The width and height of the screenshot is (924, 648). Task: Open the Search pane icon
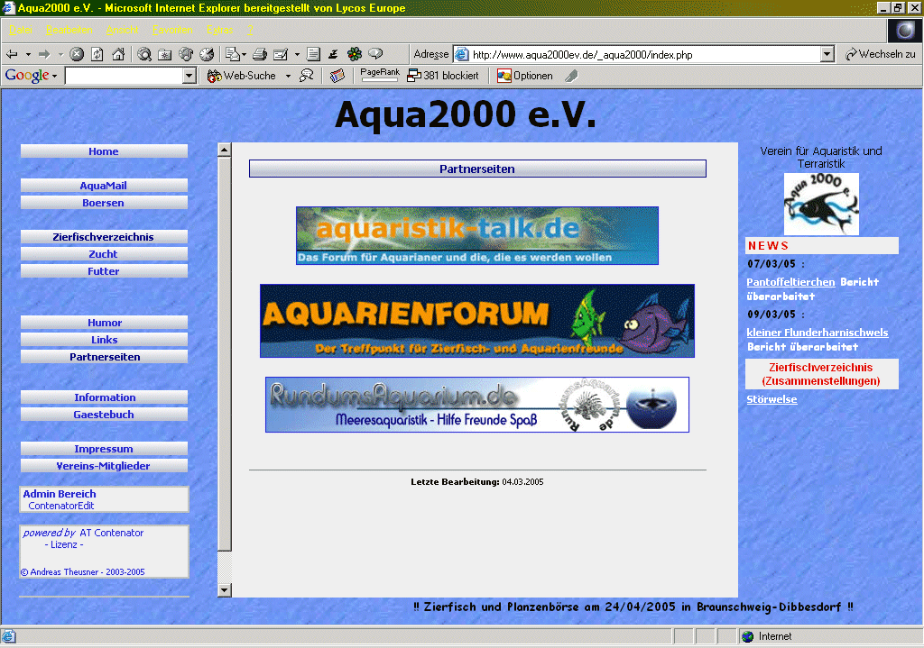tap(144, 55)
